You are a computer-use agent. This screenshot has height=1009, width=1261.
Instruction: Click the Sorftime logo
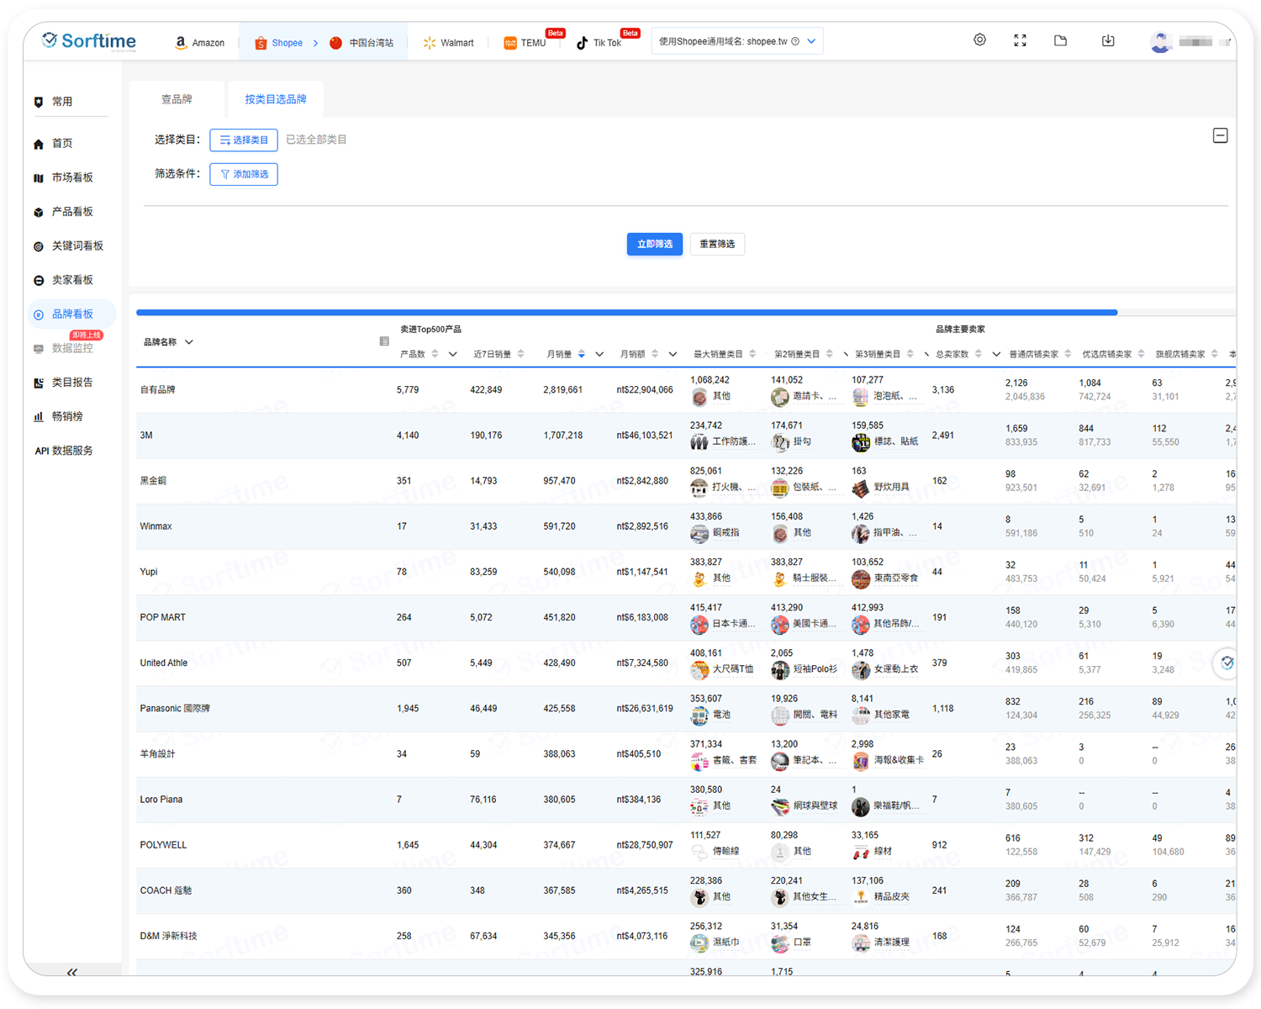pyautogui.click(x=89, y=41)
